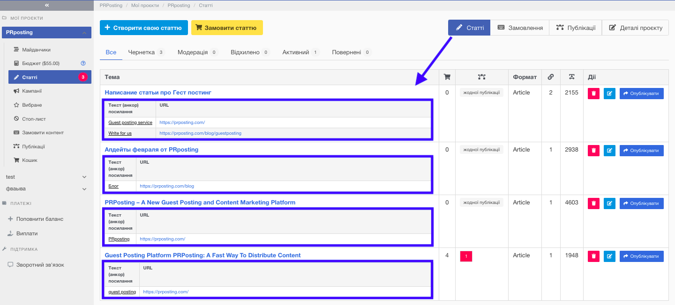Image resolution: width=675 pixels, height=305 pixels.
Task: Click the Блог anchor text
Action: (113, 186)
